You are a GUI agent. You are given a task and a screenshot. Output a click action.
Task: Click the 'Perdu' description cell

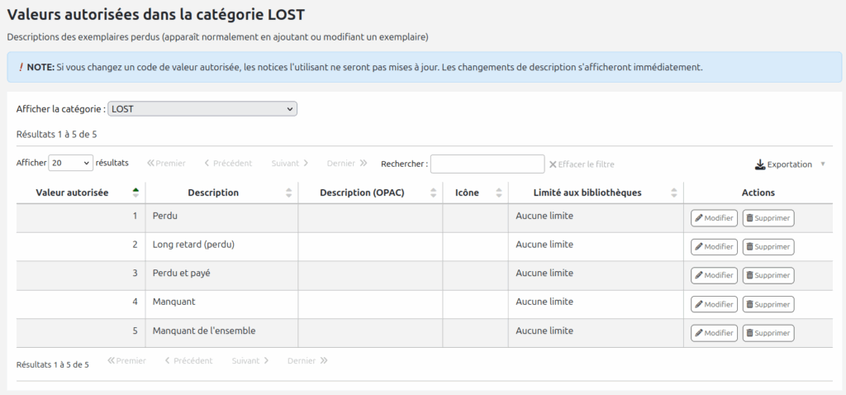point(221,218)
